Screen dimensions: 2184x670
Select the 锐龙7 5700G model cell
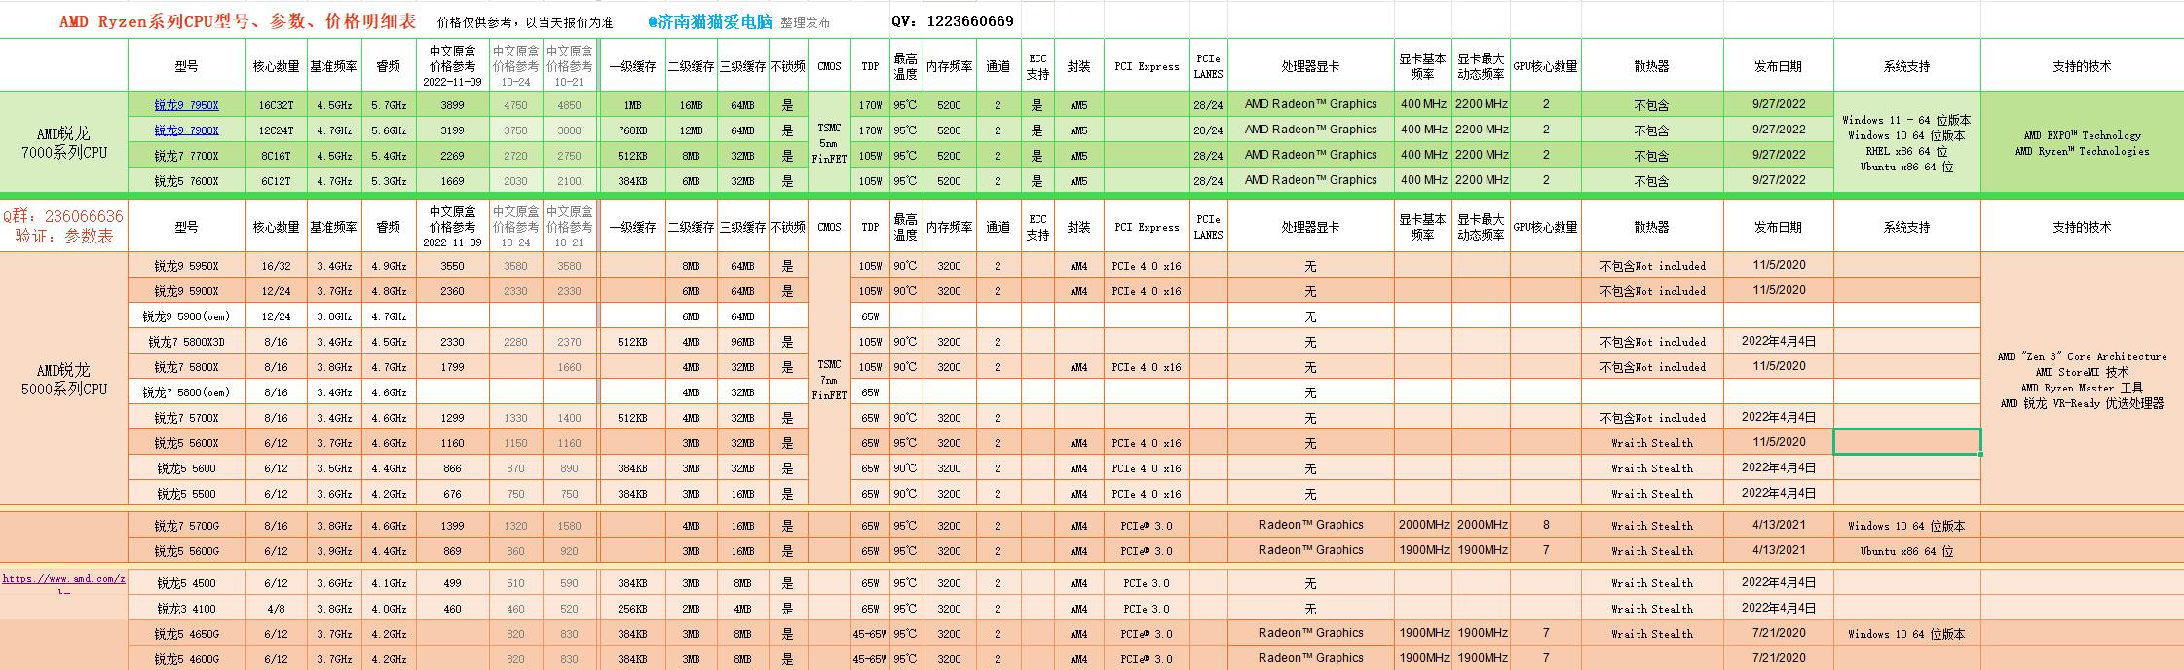(x=186, y=526)
